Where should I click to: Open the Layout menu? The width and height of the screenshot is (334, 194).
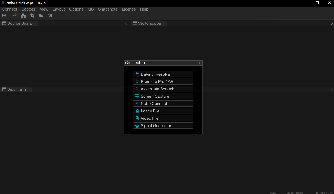pos(59,9)
